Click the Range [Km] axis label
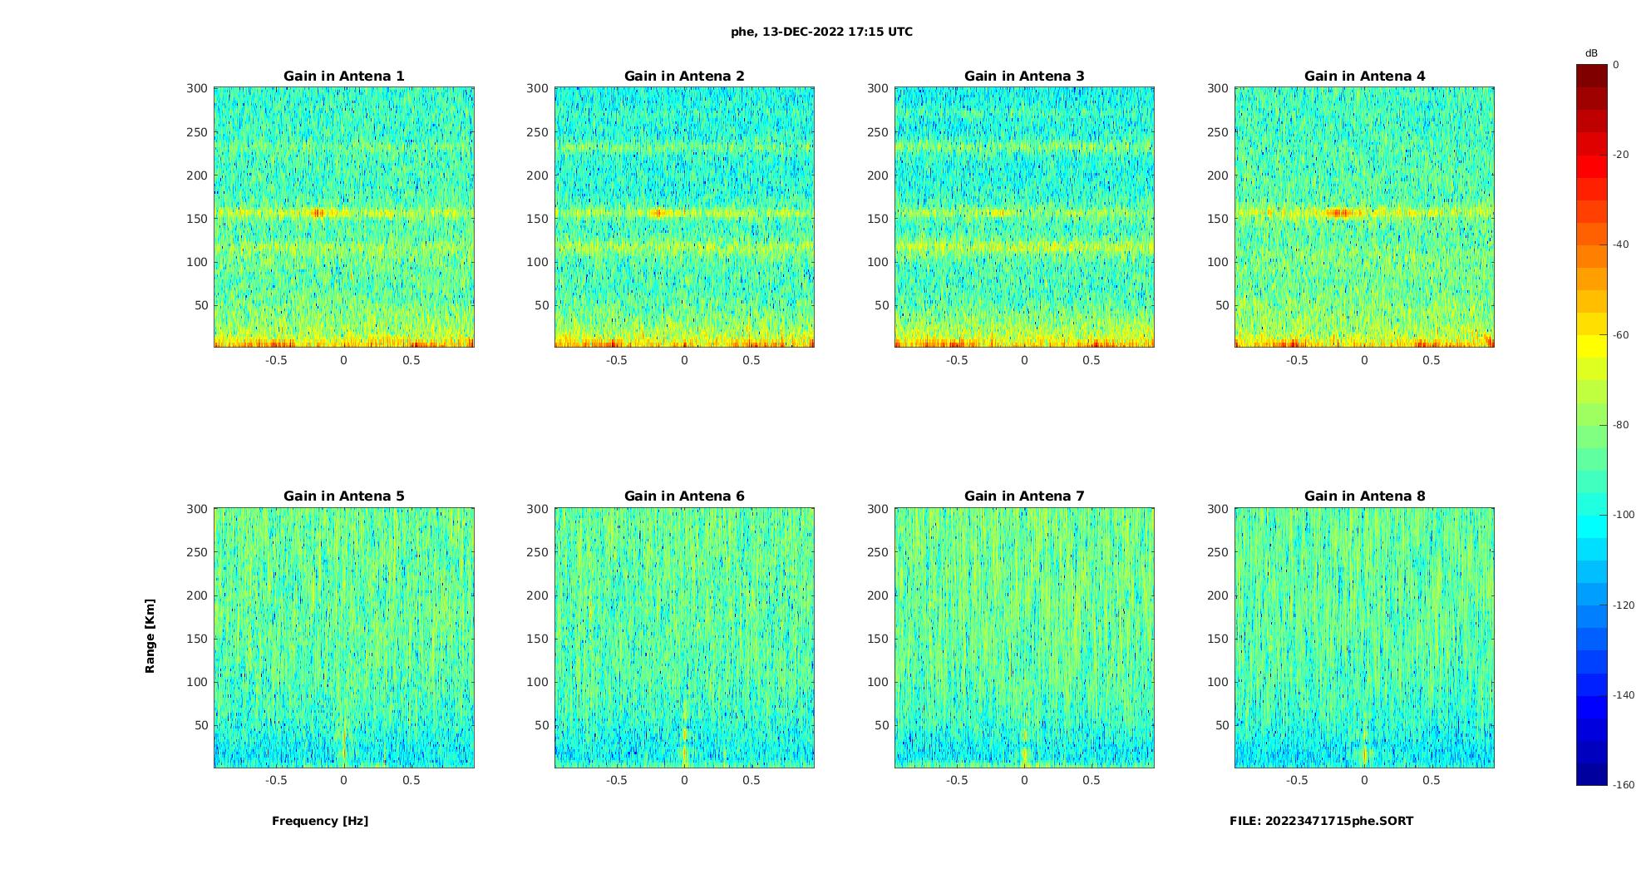1651x884 pixels. tap(150, 635)
